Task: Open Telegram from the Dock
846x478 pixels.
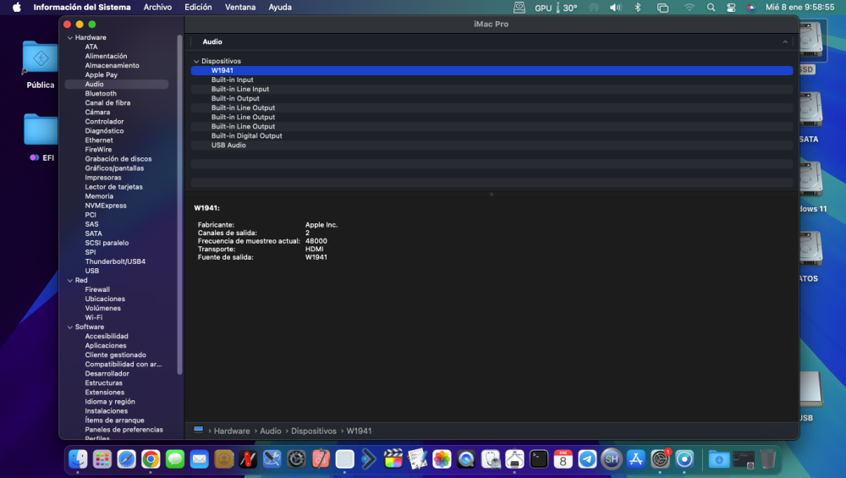Action: coord(587,459)
